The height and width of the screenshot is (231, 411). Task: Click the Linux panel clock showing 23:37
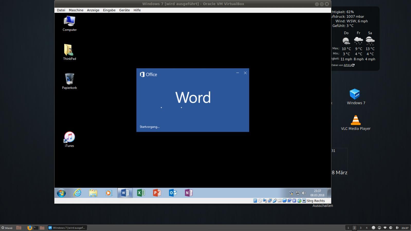(405, 228)
